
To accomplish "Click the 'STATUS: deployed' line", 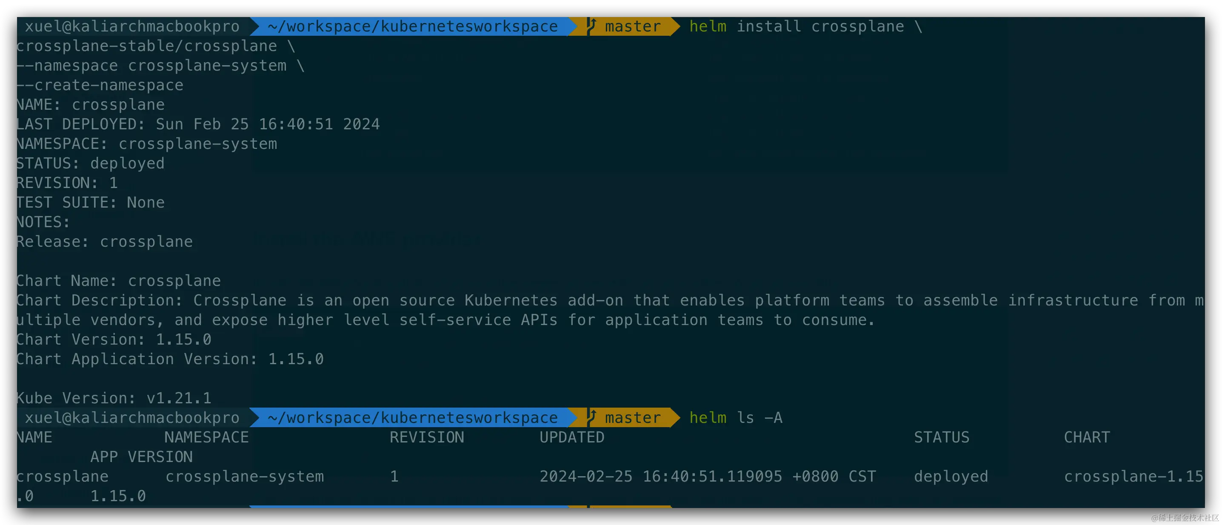I will coord(91,163).
